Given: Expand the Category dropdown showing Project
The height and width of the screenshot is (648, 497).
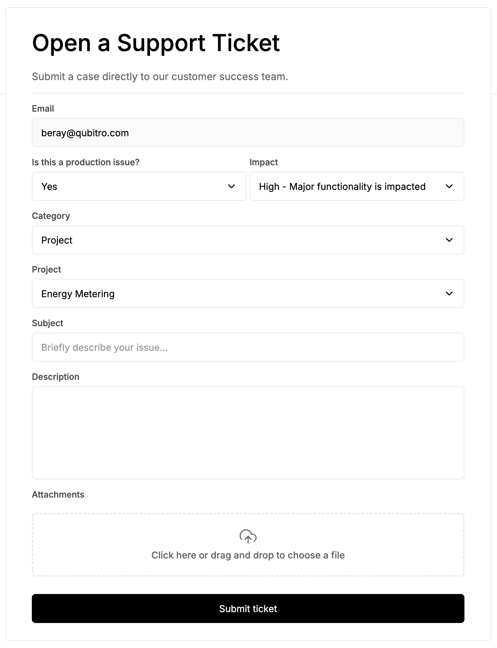Looking at the screenshot, I should pos(248,240).
